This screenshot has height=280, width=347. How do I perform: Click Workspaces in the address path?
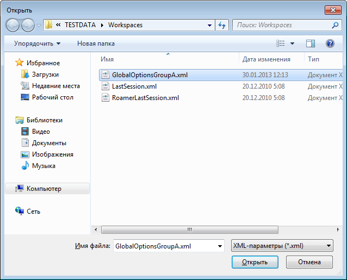click(x=125, y=25)
